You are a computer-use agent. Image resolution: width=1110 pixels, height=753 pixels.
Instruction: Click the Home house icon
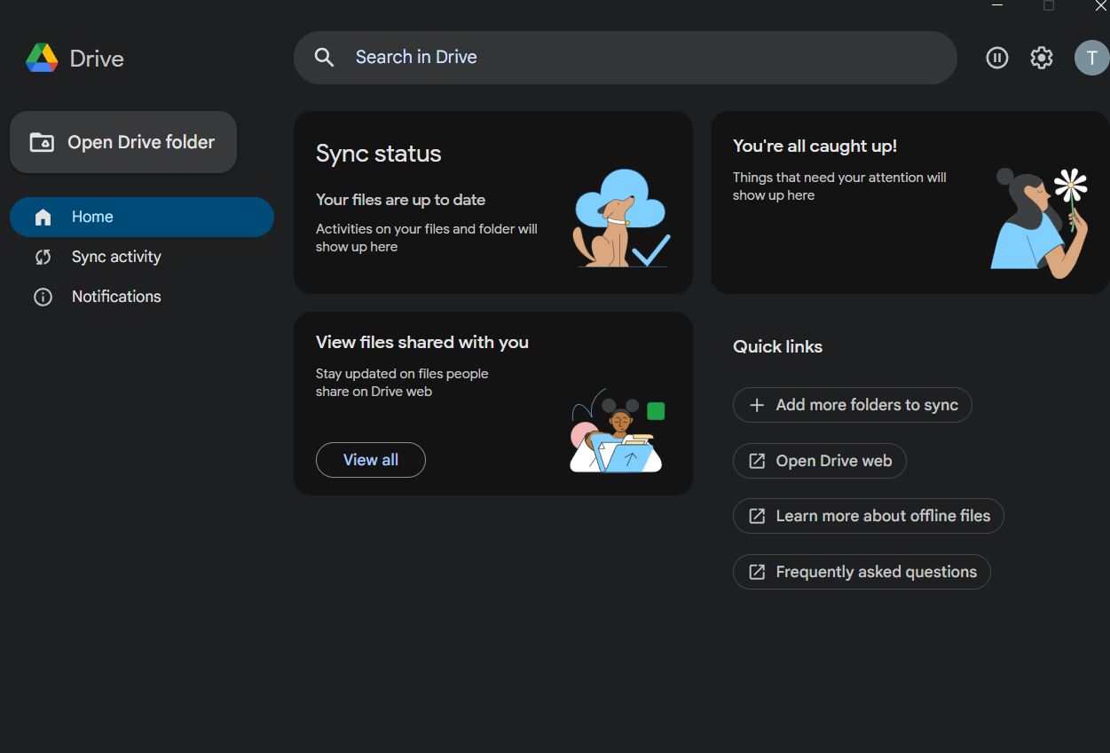[43, 218]
